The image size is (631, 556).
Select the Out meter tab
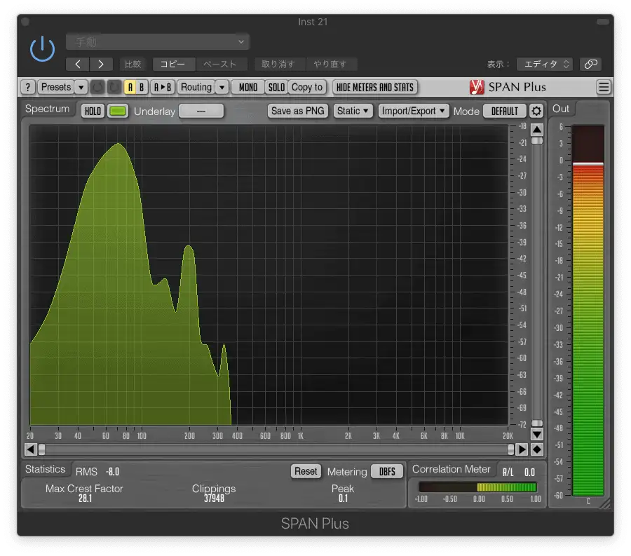point(561,109)
